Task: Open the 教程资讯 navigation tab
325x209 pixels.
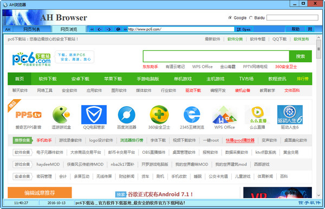Action: click(x=277, y=79)
